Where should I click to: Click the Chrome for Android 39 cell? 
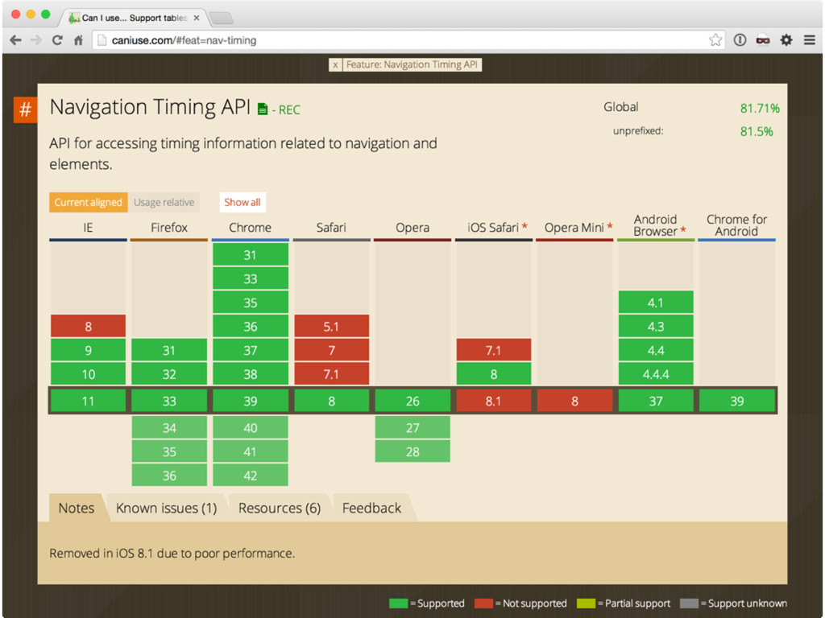736,401
